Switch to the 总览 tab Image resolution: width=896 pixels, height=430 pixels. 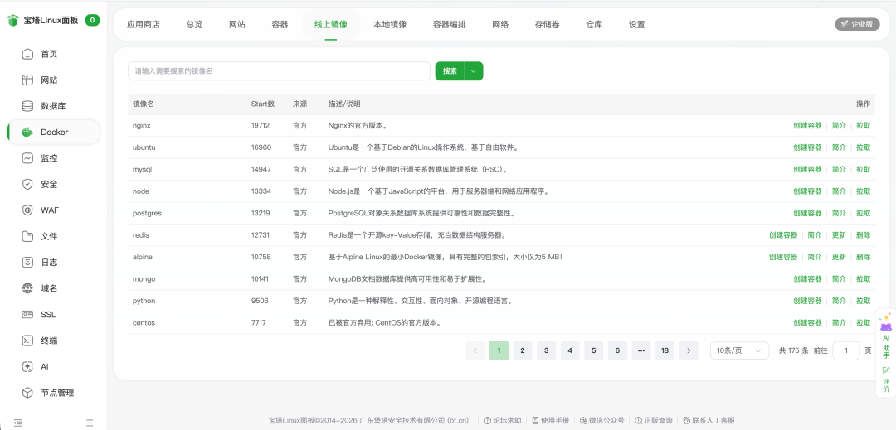(x=194, y=25)
